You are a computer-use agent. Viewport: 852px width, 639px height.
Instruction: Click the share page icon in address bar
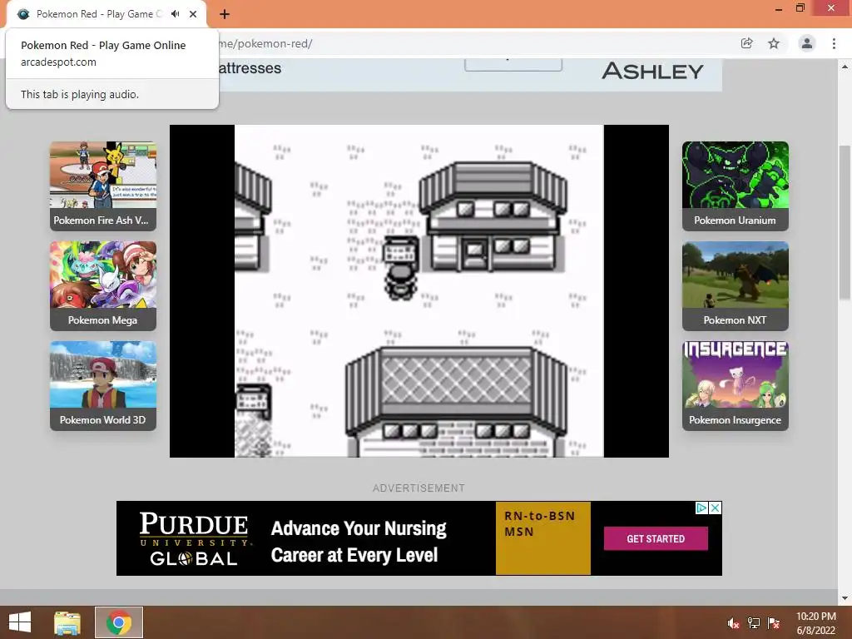point(746,43)
